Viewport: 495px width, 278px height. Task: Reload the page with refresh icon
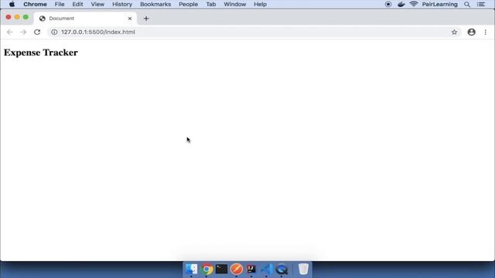coord(37,32)
